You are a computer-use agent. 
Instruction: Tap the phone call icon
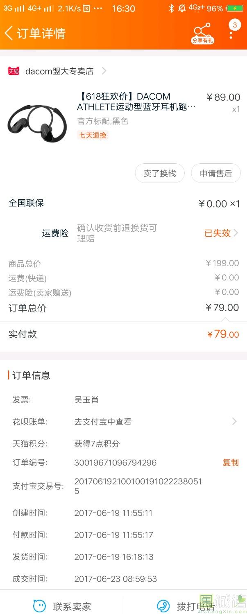163,606
